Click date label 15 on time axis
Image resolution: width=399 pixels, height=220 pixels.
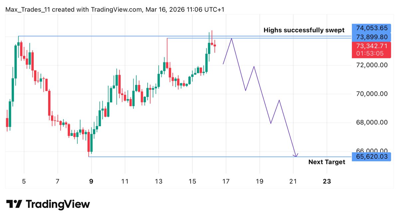coord(192,182)
